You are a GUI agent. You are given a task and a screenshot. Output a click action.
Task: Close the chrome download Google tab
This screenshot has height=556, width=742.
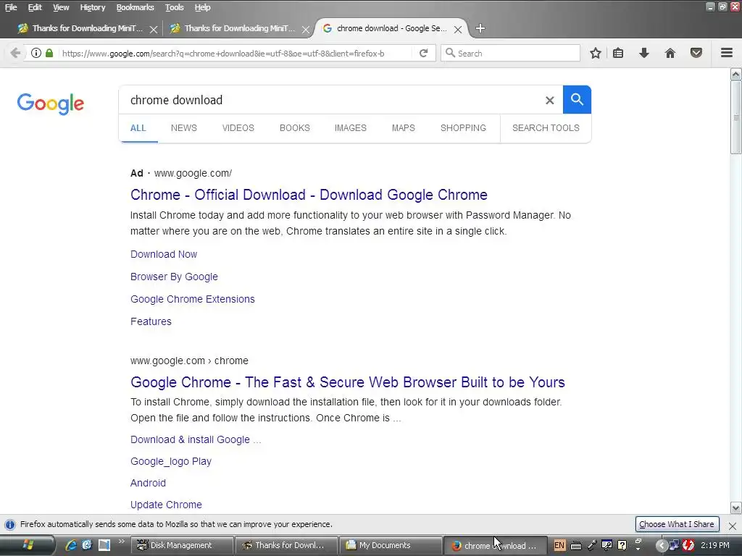pyautogui.click(x=458, y=29)
